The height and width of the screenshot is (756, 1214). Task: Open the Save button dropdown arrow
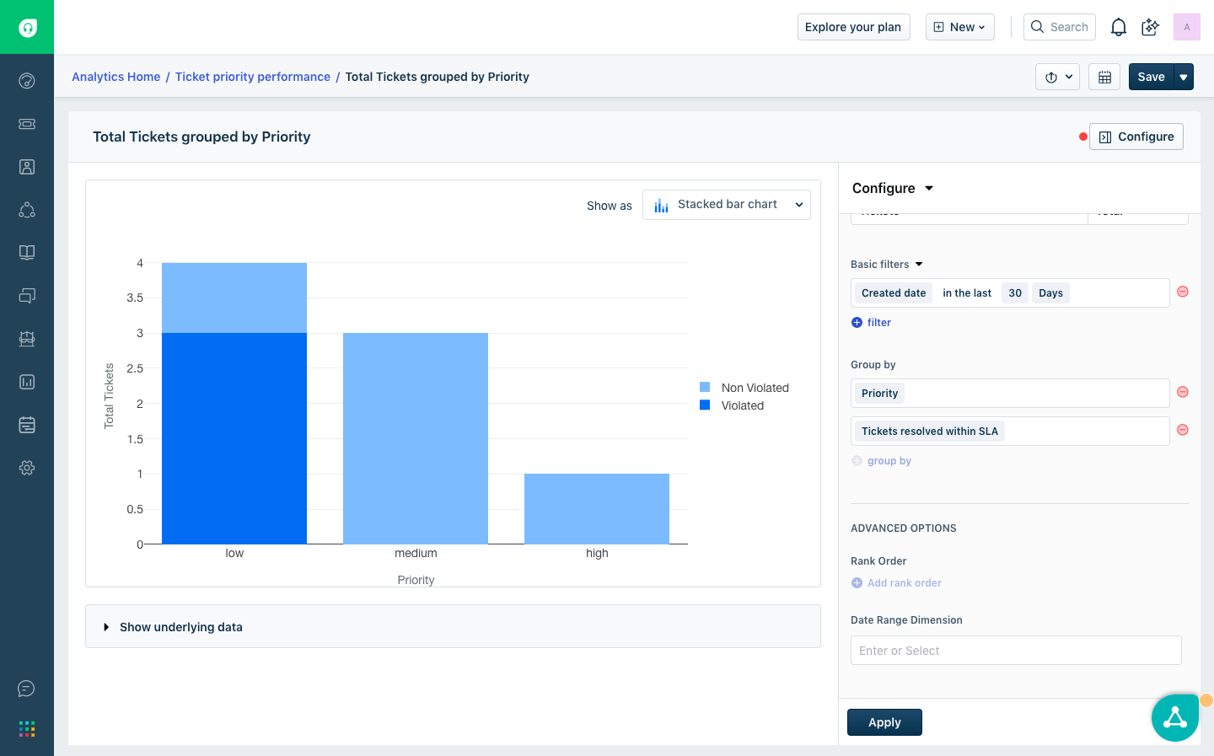click(1184, 76)
